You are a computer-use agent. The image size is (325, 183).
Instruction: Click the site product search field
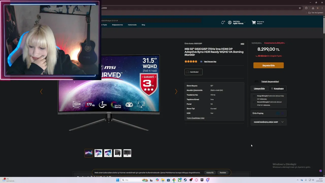tap(151, 21)
